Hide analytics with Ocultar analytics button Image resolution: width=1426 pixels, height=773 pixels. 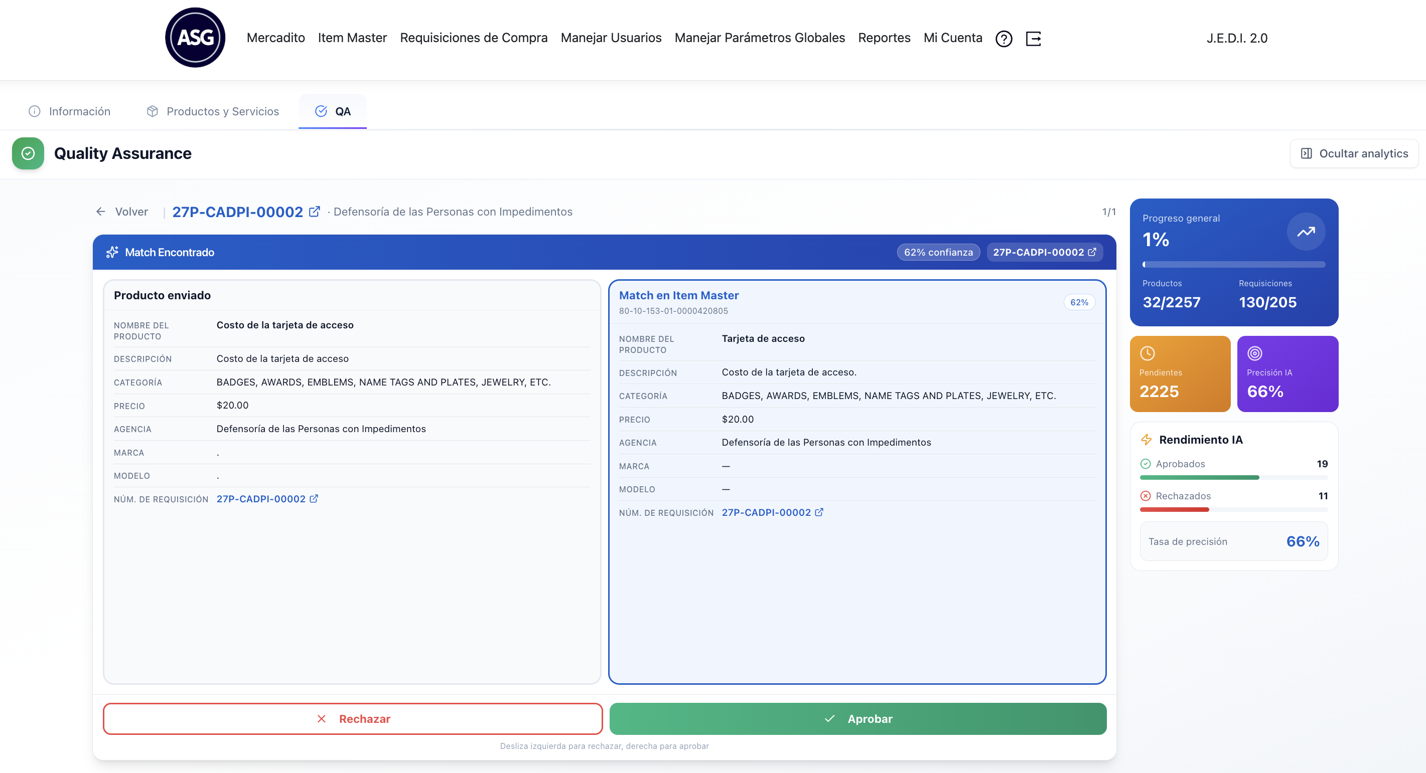1354,153
